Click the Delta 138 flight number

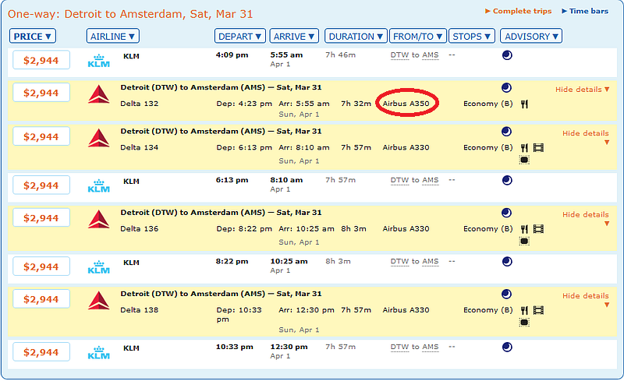(140, 310)
